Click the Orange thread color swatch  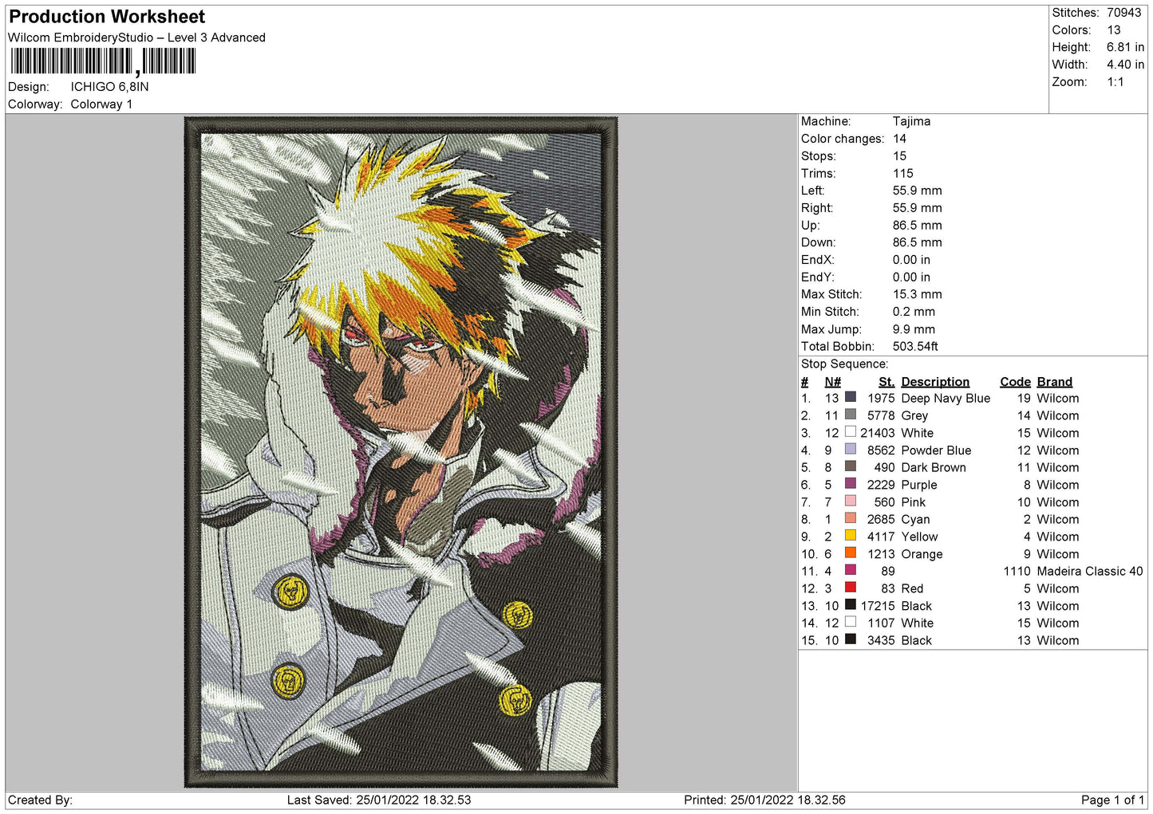point(851,552)
